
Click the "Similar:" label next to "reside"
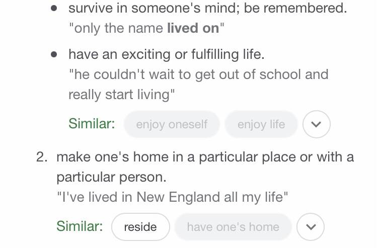[x=80, y=226]
